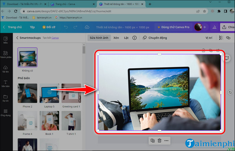Image resolution: width=235 pixels, height=151 pixels.
Task: Open the Dự án projects panel
Action: tap(6, 98)
